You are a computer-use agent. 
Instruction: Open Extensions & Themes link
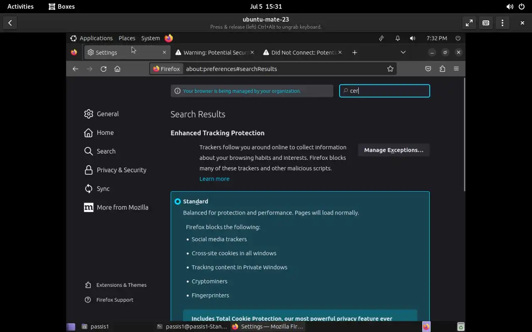click(116, 285)
